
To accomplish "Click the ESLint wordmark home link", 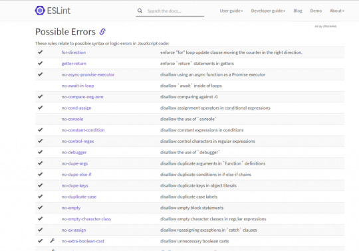I will click(x=59, y=11).
